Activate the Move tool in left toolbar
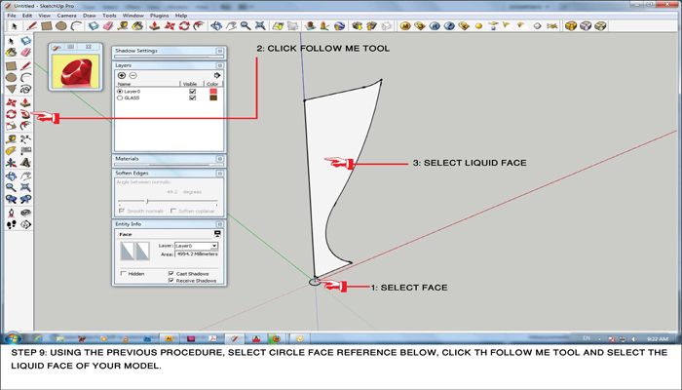 click(x=11, y=101)
